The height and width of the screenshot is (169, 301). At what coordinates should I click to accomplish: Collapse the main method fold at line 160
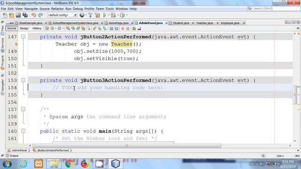(23, 131)
